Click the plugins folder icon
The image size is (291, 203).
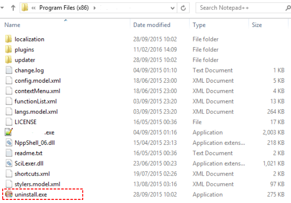coord(9,49)
